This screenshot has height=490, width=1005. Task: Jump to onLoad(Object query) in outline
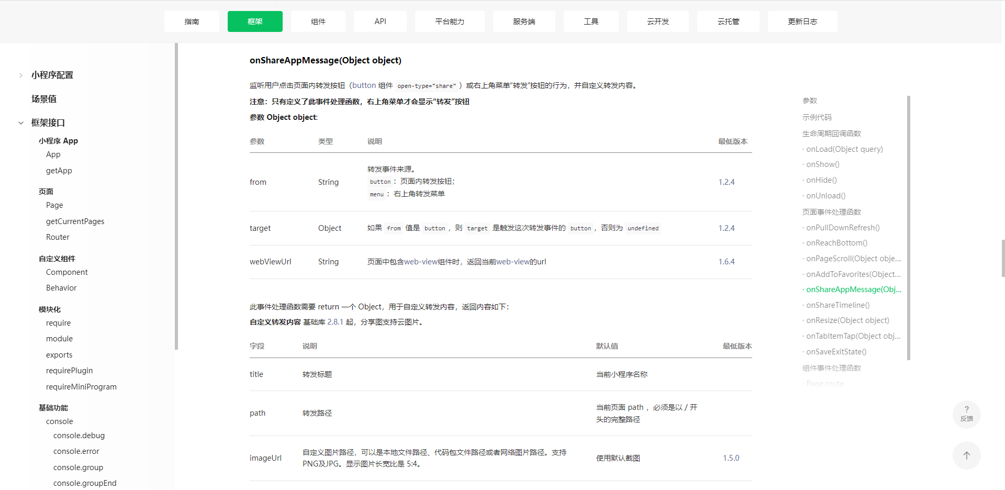pyautogui.click(x=844, y=149)
